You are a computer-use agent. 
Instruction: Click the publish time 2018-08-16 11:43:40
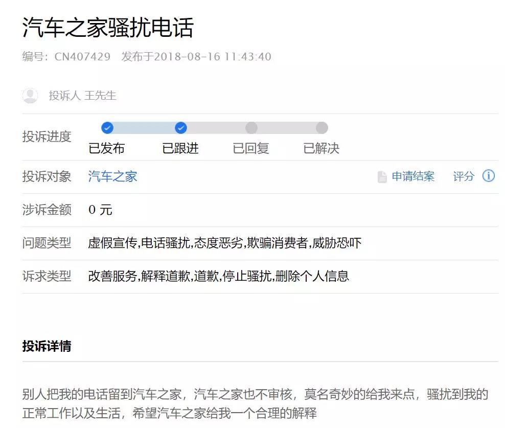[213, 57]
